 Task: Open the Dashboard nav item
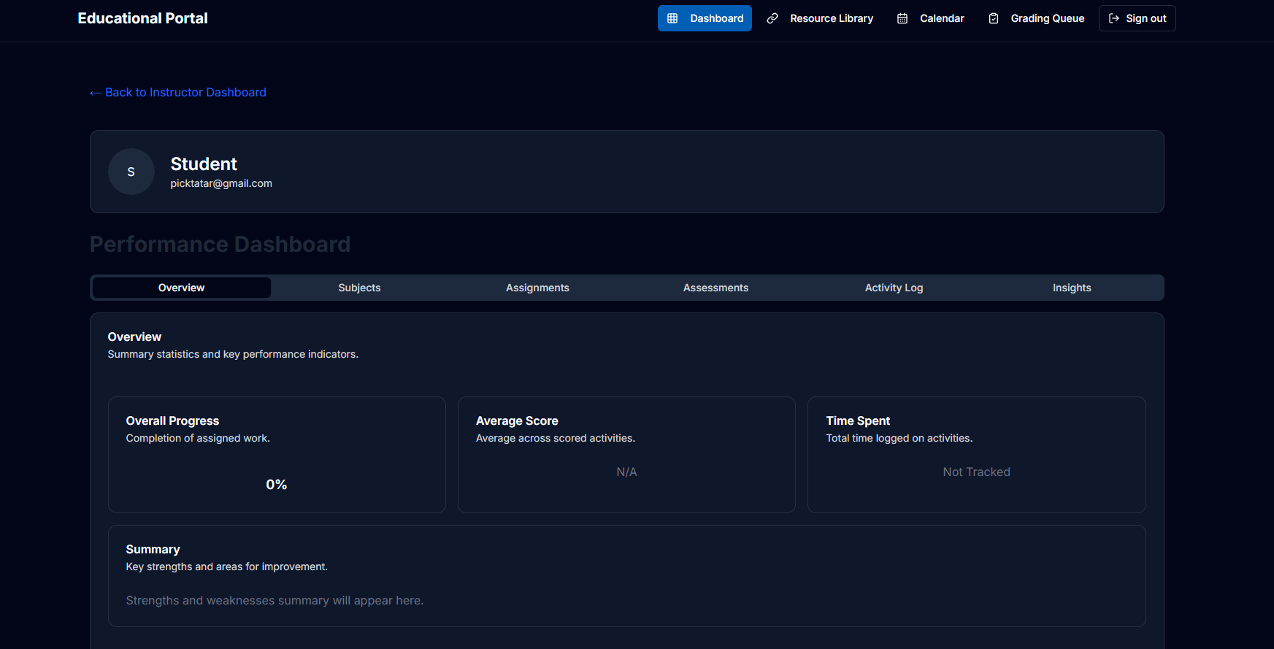(x=705, y=18)
